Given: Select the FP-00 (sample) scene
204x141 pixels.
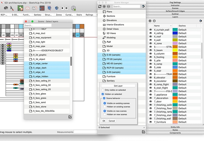Looking at the screenshot, I should coord(122,59).
